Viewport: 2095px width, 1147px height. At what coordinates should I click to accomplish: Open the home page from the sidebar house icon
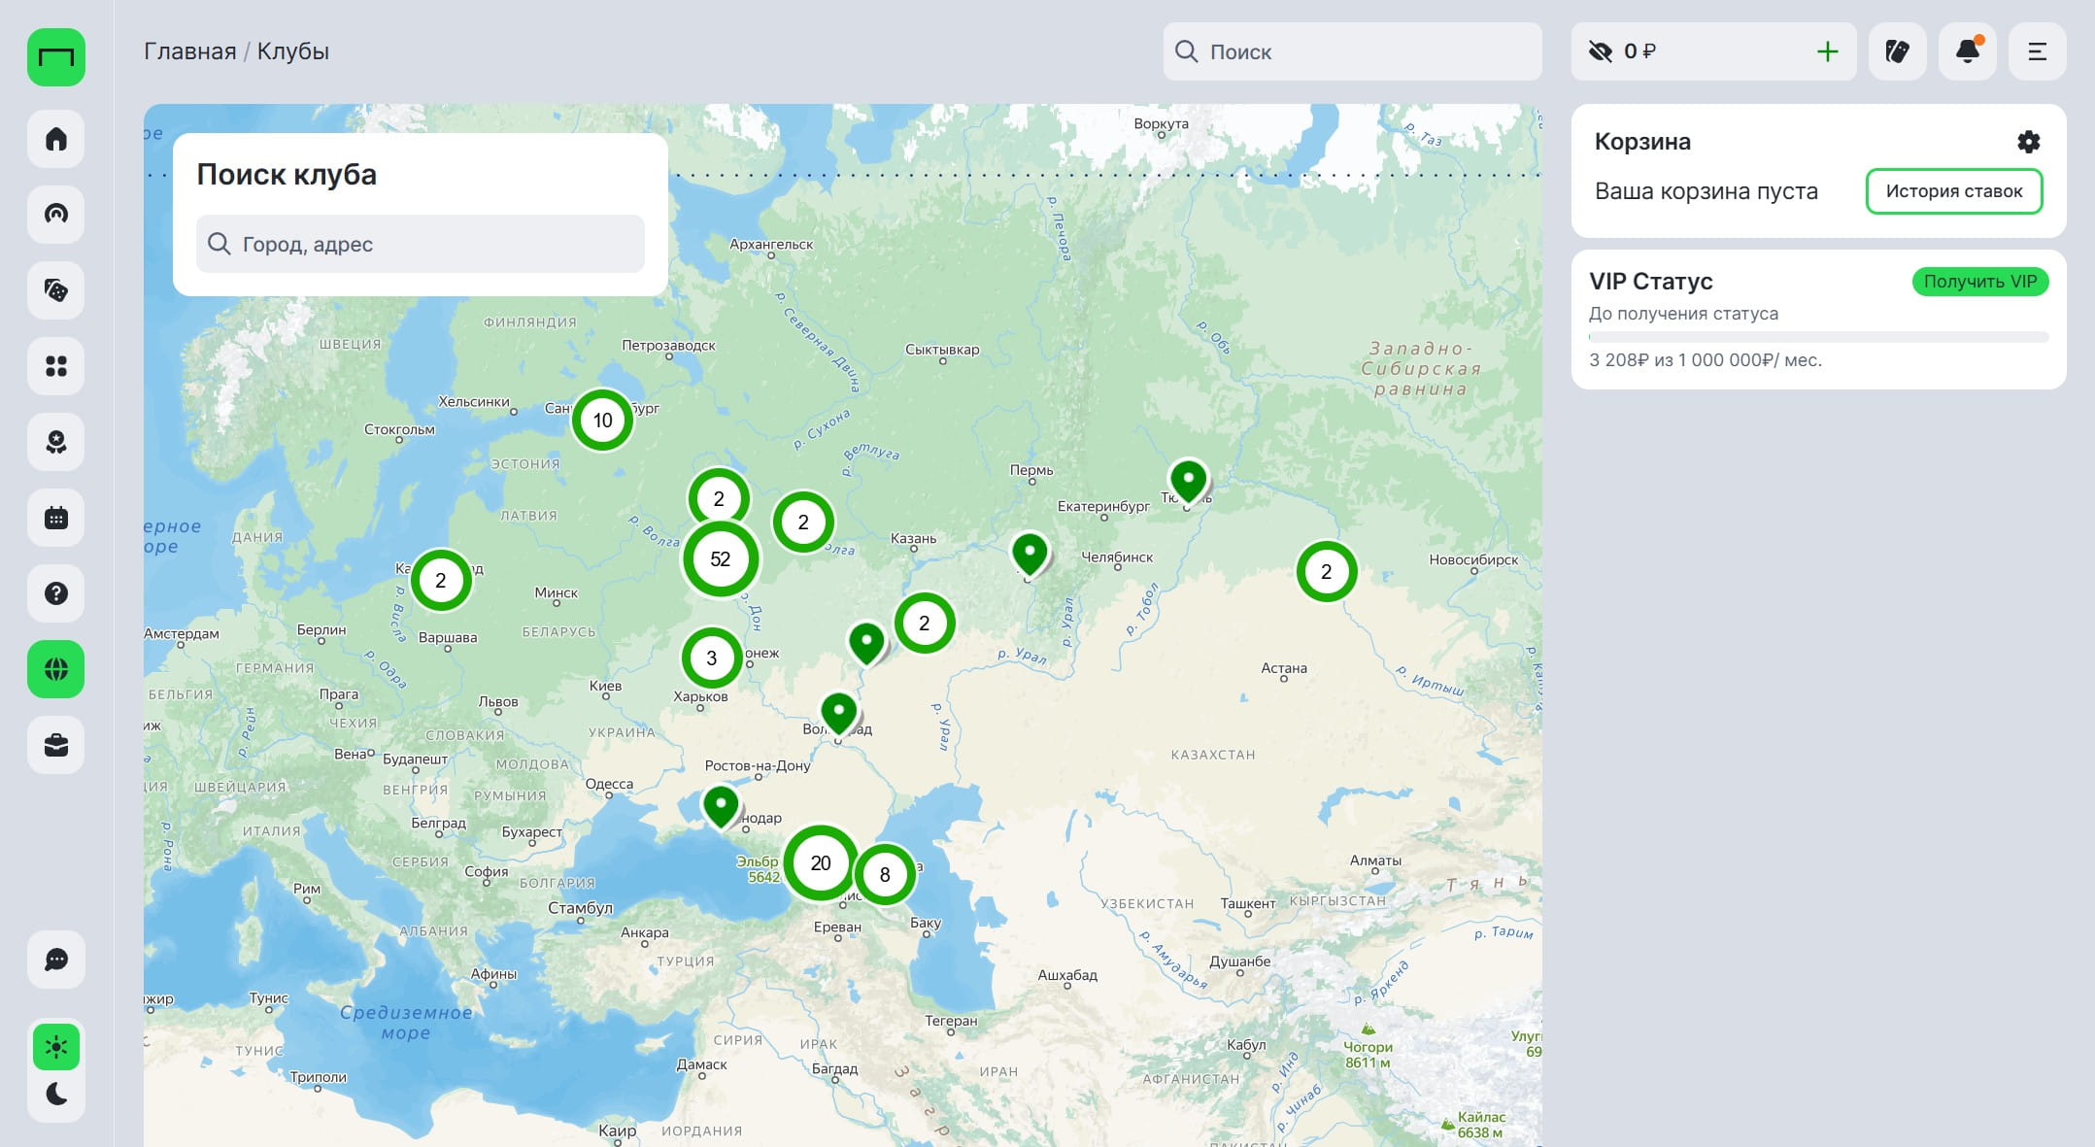pyautogui.click(x=56, y=139)
